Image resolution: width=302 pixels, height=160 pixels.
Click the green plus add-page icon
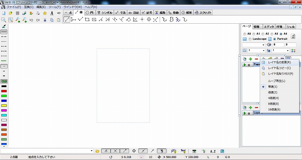(x=250, y=59)
